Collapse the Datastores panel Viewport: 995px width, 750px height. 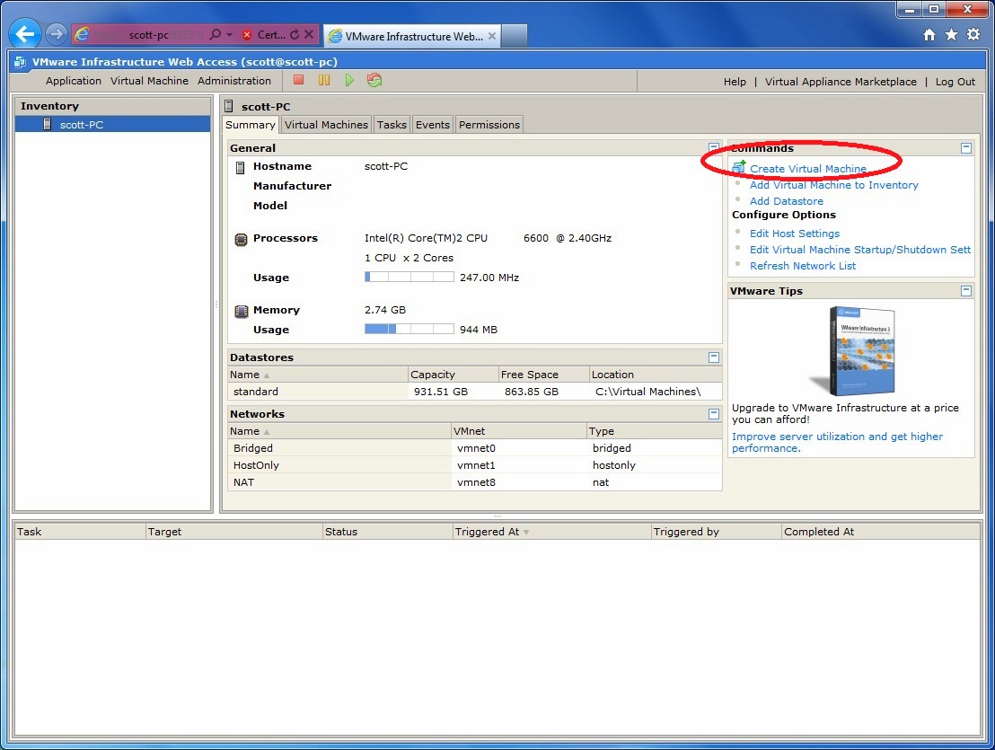[713, 357]
